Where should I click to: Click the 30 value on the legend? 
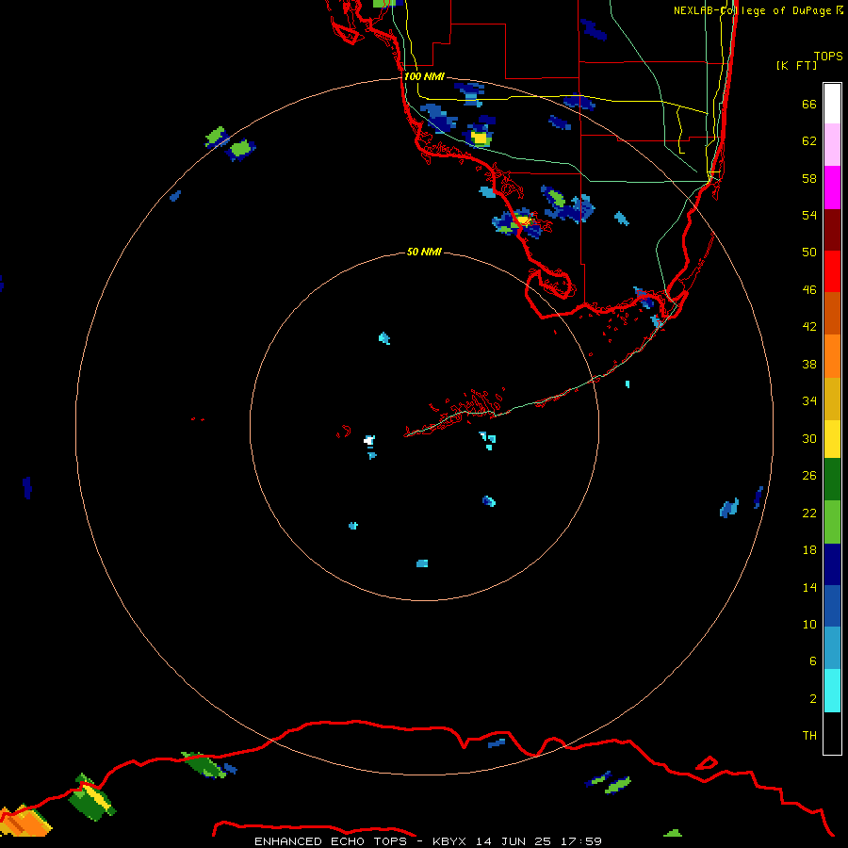809,438
